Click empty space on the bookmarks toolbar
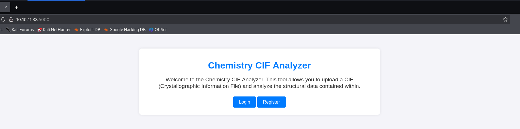Viewport: 520px width, 129px height. pyautogui.click(x=344, y=30)
